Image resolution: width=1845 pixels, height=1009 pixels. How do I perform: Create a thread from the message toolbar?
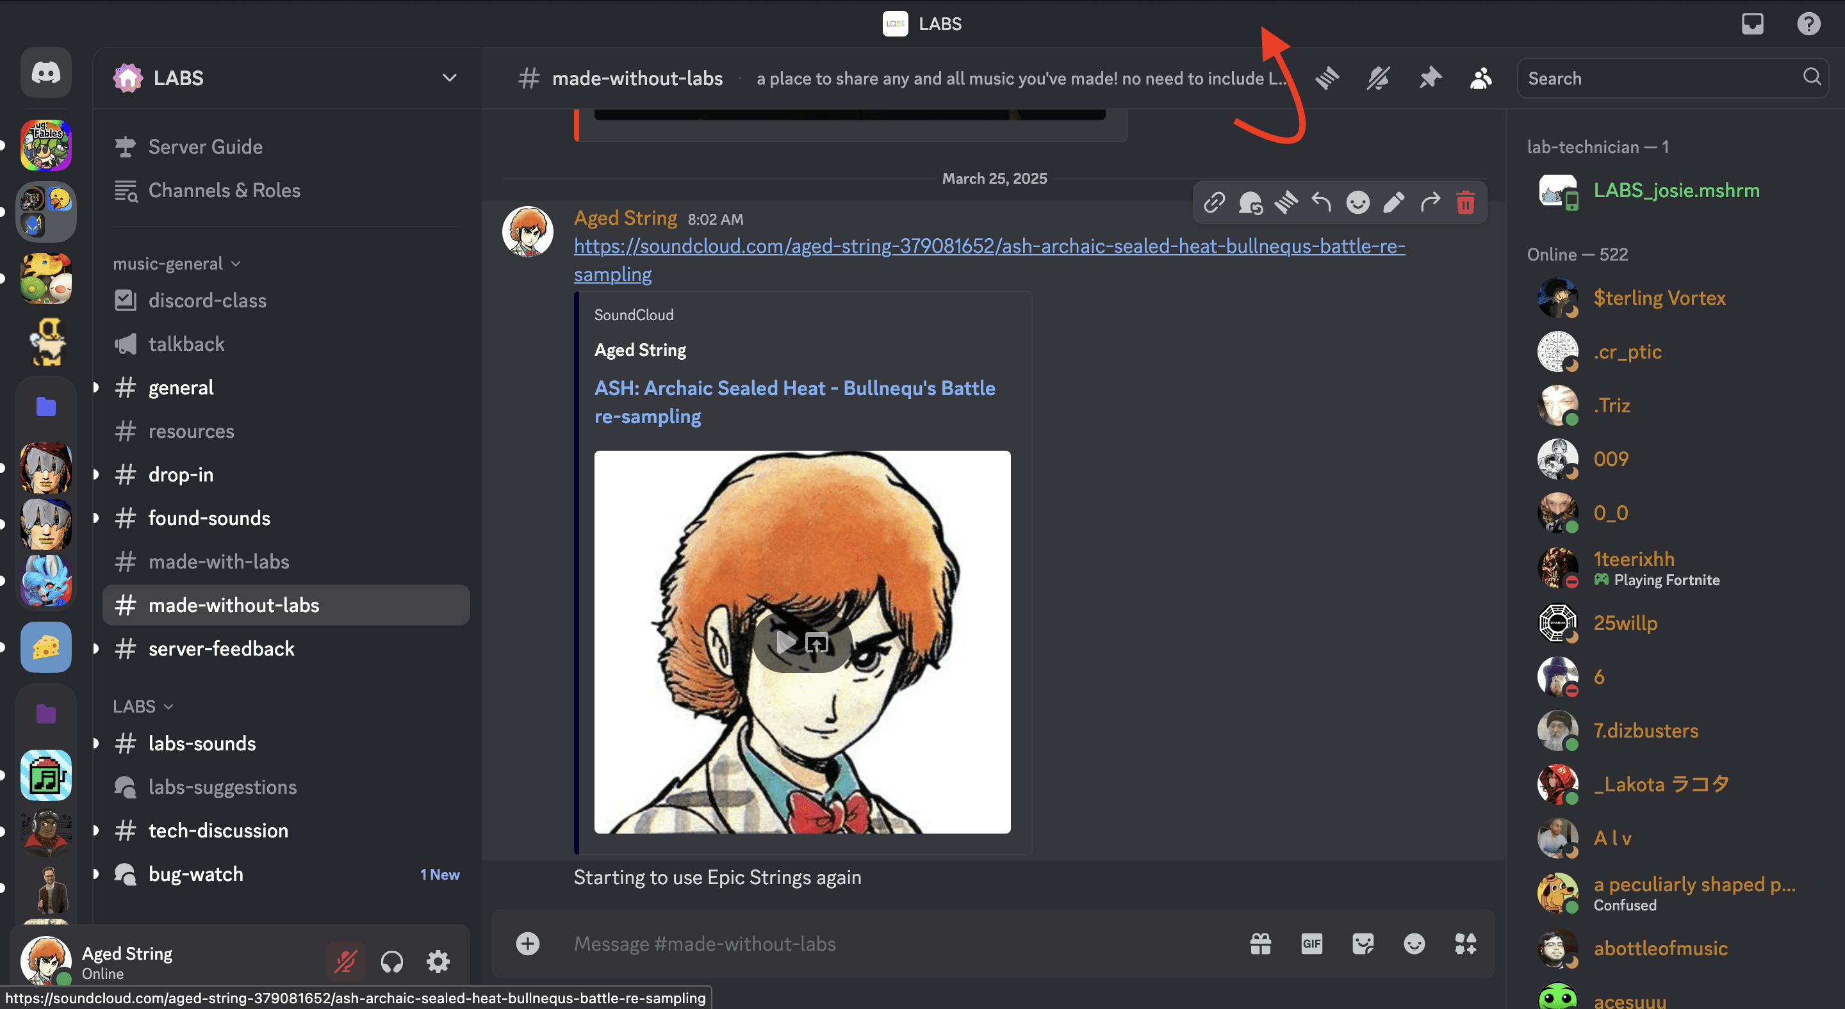[x=1286, y=203]
